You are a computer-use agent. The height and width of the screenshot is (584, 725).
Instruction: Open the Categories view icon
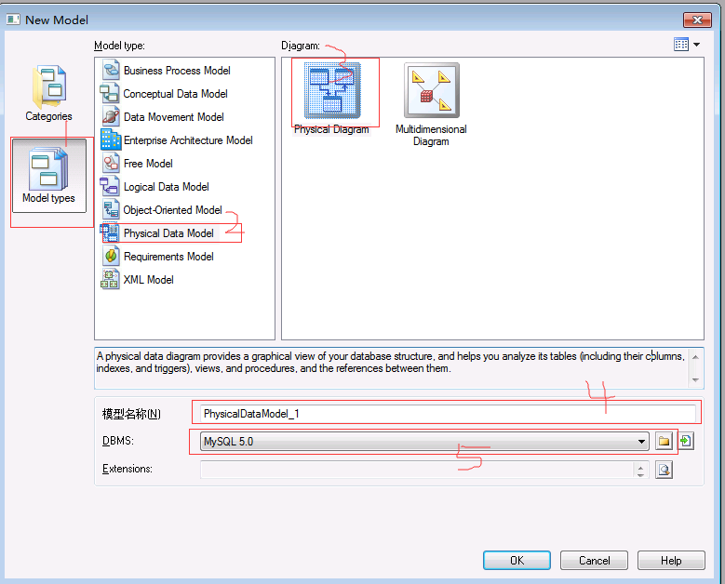click(x=48, y=86)
